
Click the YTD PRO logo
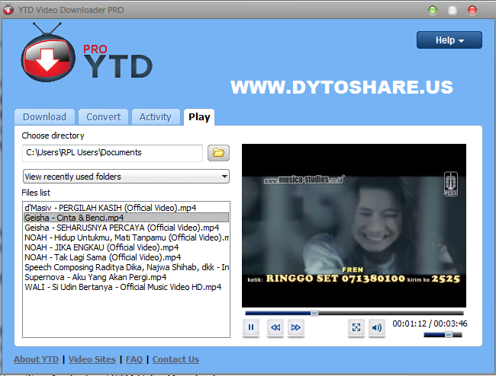[87, 53]
